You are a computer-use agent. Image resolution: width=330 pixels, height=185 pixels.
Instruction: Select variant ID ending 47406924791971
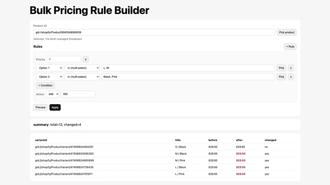click(x=64, y=174)
